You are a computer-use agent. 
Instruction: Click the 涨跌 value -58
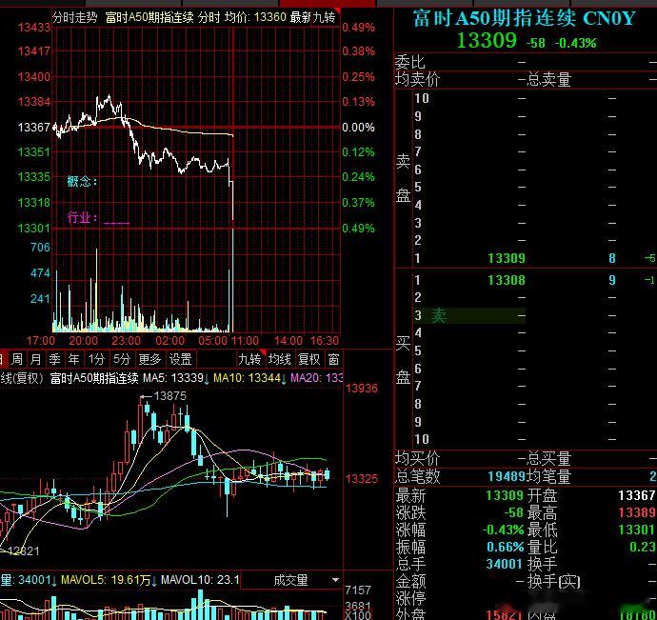514,512
